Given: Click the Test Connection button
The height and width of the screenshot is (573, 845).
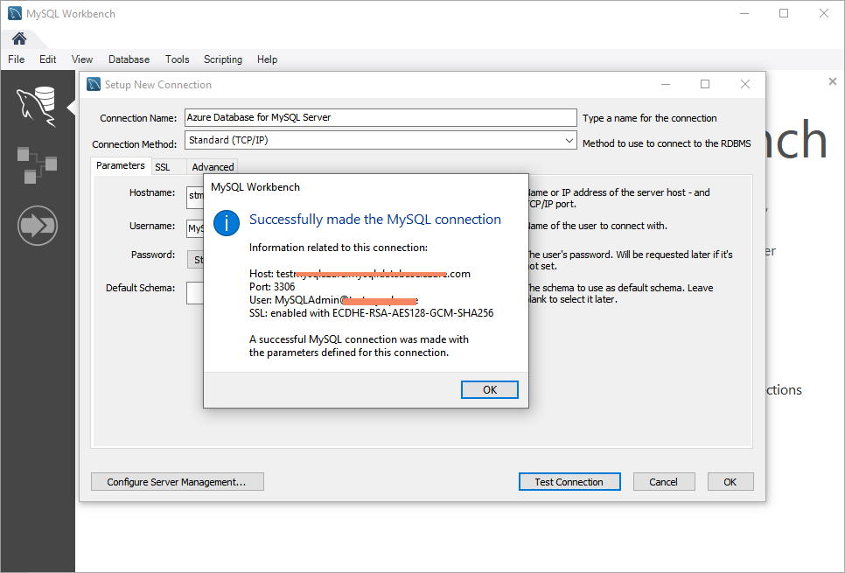Looking at the screenshot, I should point(569,482).
